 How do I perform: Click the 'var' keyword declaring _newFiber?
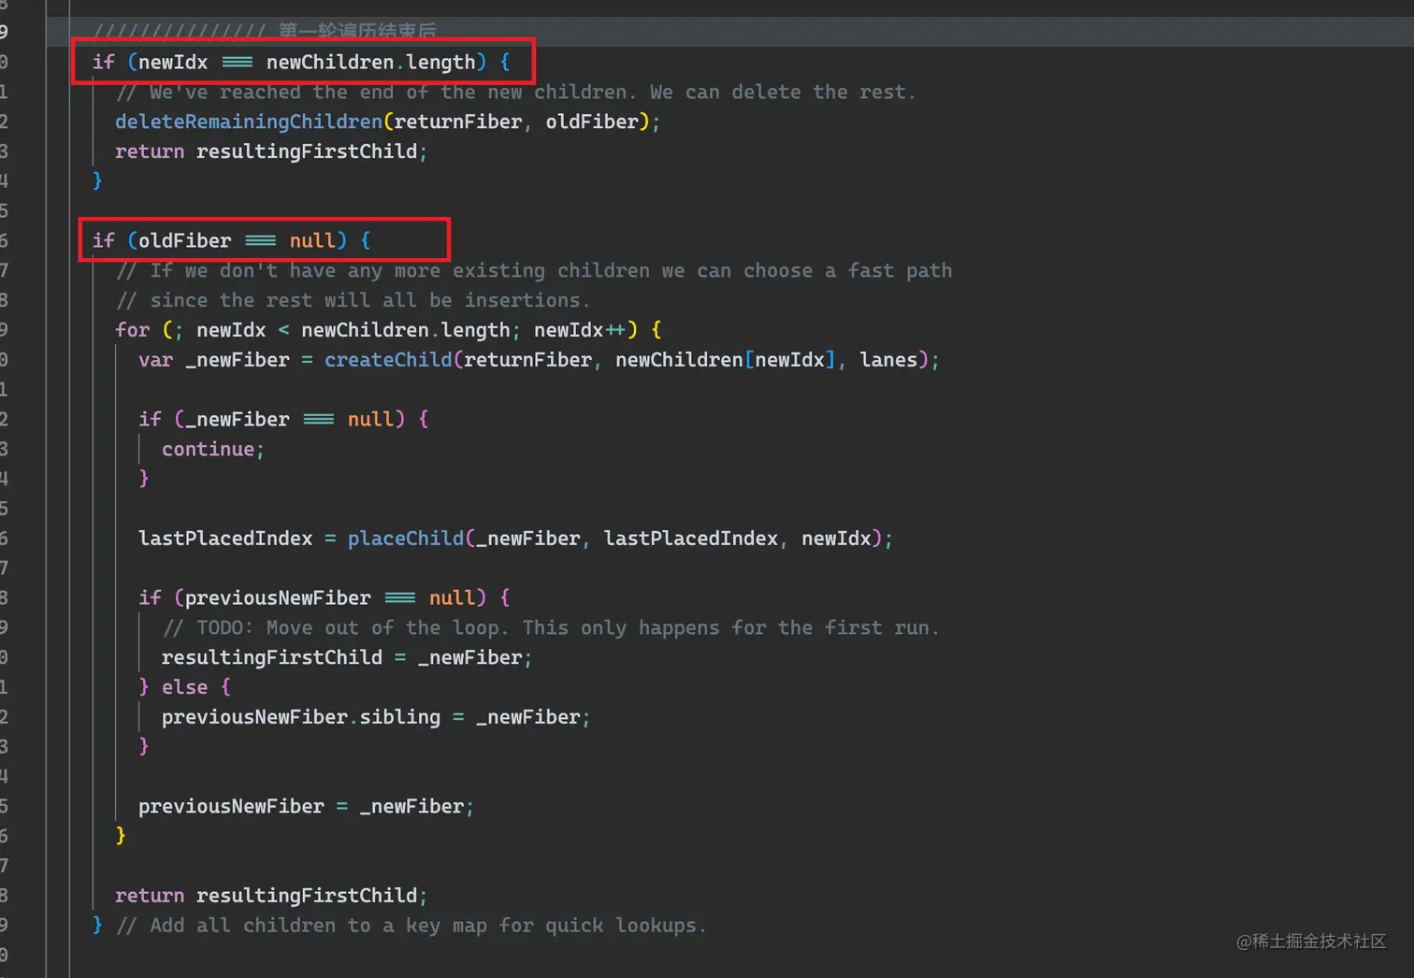[155, 360]
